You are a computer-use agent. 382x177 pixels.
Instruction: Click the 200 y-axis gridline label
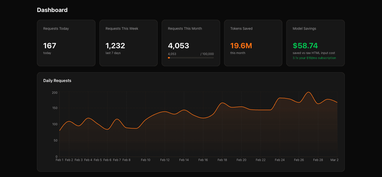(x=55, y=92)
